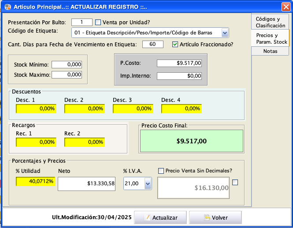Enable the Venta por Unidad checkbox
This screenshot has width=293, height=228.
click(x=98, y=22)
